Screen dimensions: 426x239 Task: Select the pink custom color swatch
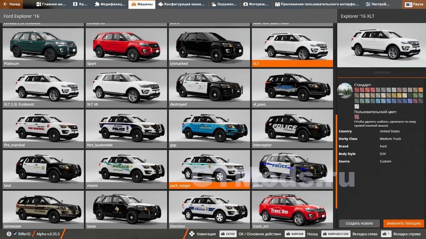click(357, 117)
